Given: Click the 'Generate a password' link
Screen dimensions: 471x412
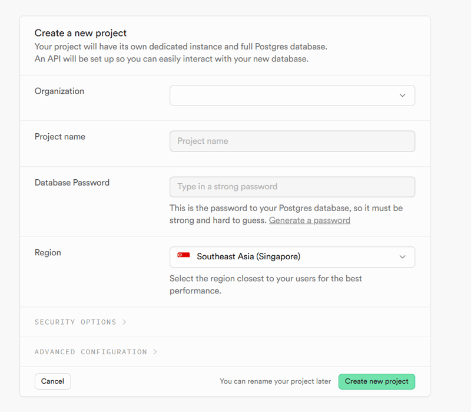Looking at the screenshot, I should 310,220.
